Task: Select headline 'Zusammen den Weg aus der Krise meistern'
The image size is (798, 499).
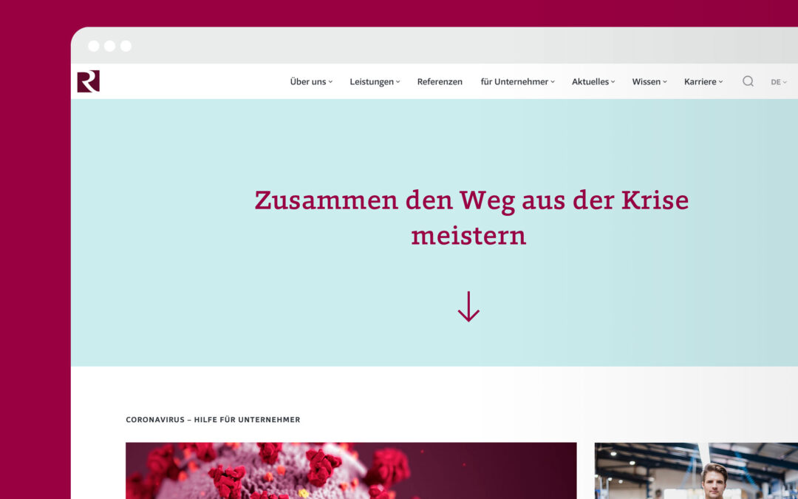Action: click(471, 217)
